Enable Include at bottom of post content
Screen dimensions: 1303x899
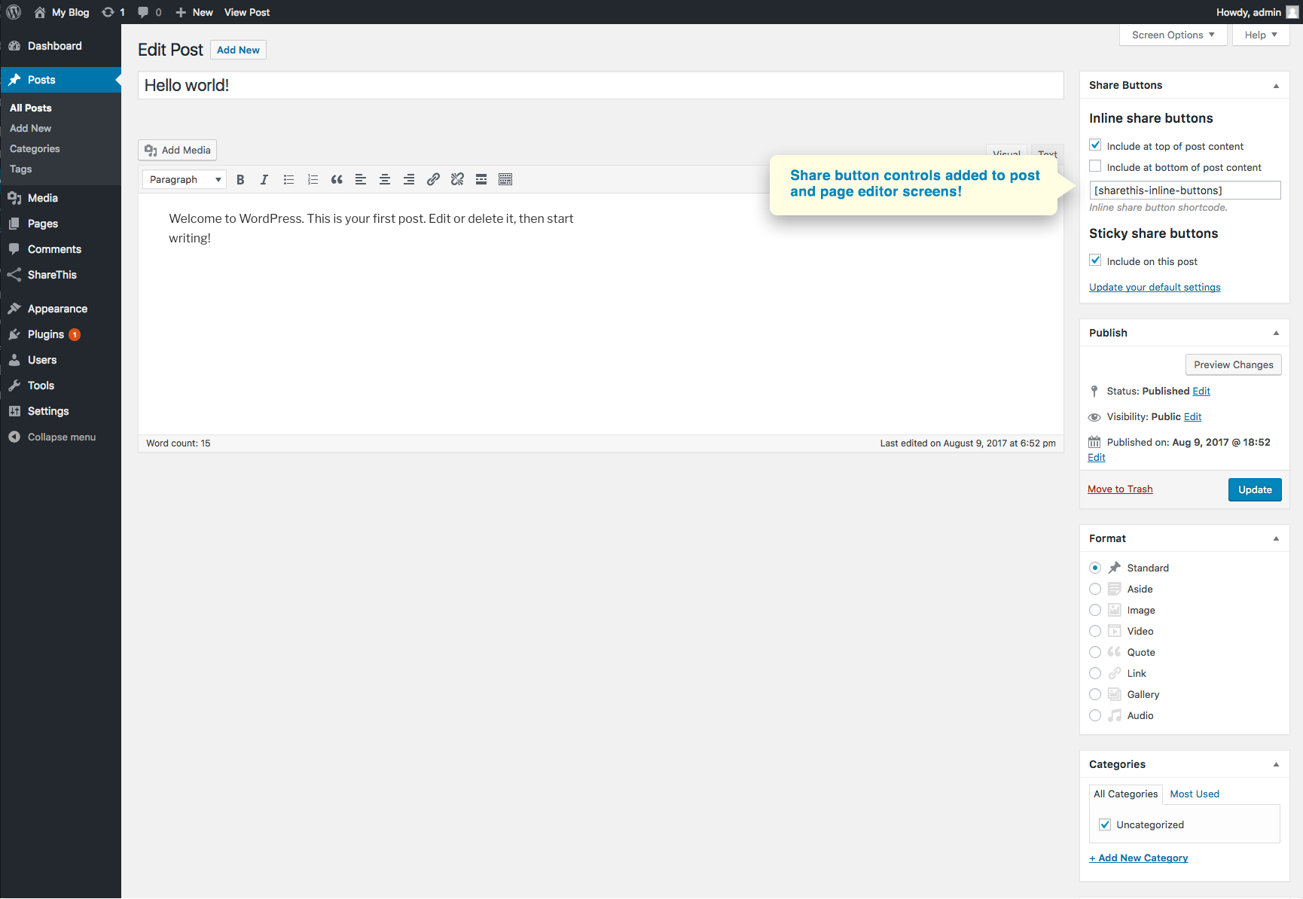pos(1095,166)
